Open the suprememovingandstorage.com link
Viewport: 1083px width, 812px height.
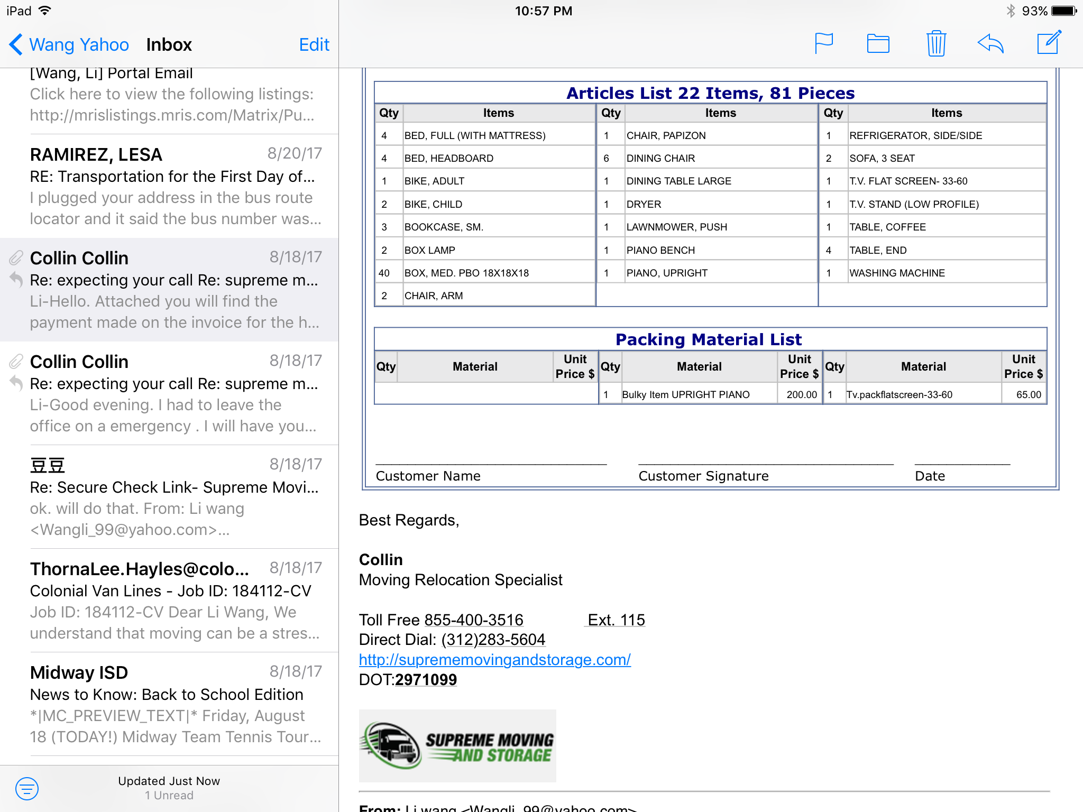(494, 660)
